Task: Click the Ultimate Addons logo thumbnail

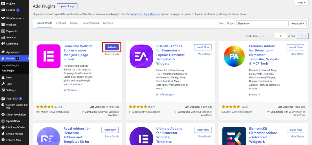Action: click(x=141, y=136)
